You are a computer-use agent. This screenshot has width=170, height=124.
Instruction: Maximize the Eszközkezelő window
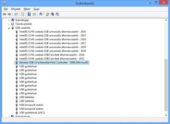[x=156, y=3]
